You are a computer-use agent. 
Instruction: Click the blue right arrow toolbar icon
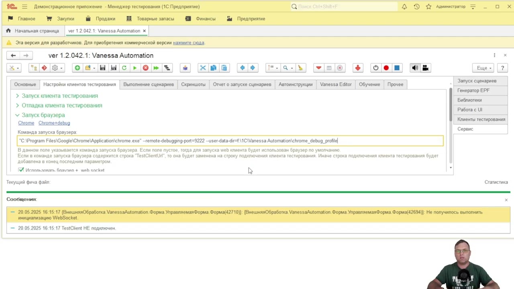tap(253, 68)
